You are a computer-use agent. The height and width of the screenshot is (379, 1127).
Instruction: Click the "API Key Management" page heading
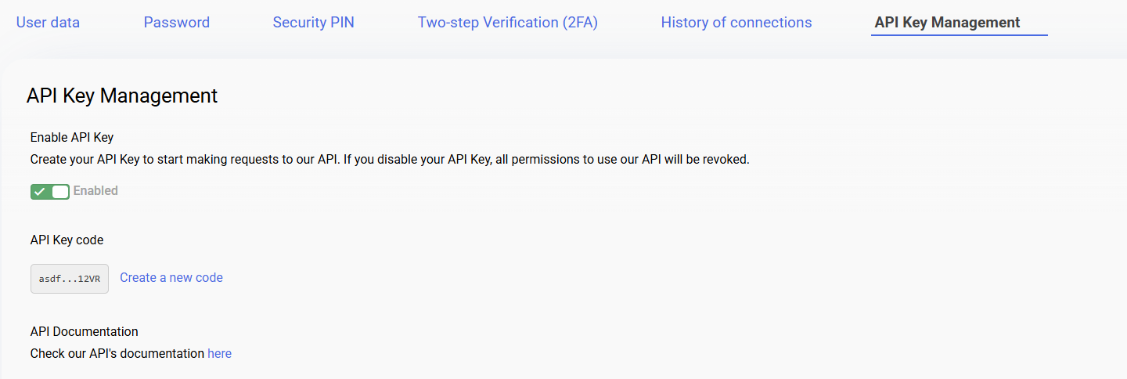pyautogui.click(x=122, y=96)
